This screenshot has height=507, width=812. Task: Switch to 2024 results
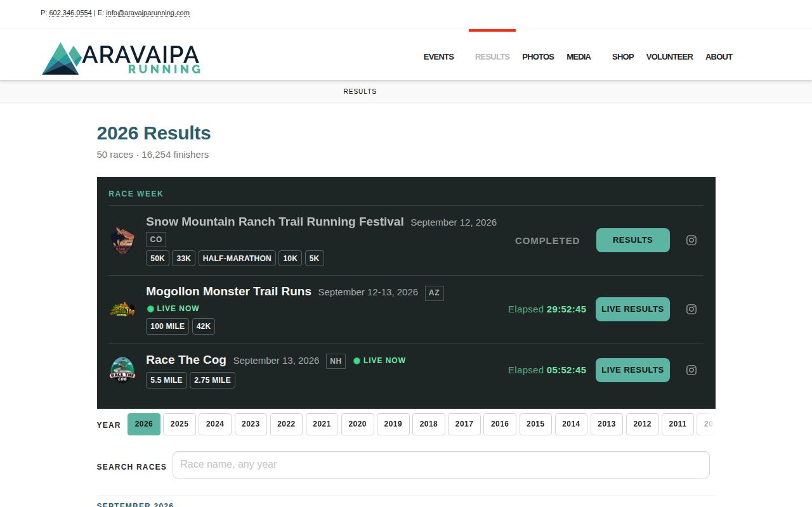tap(215, 424)
